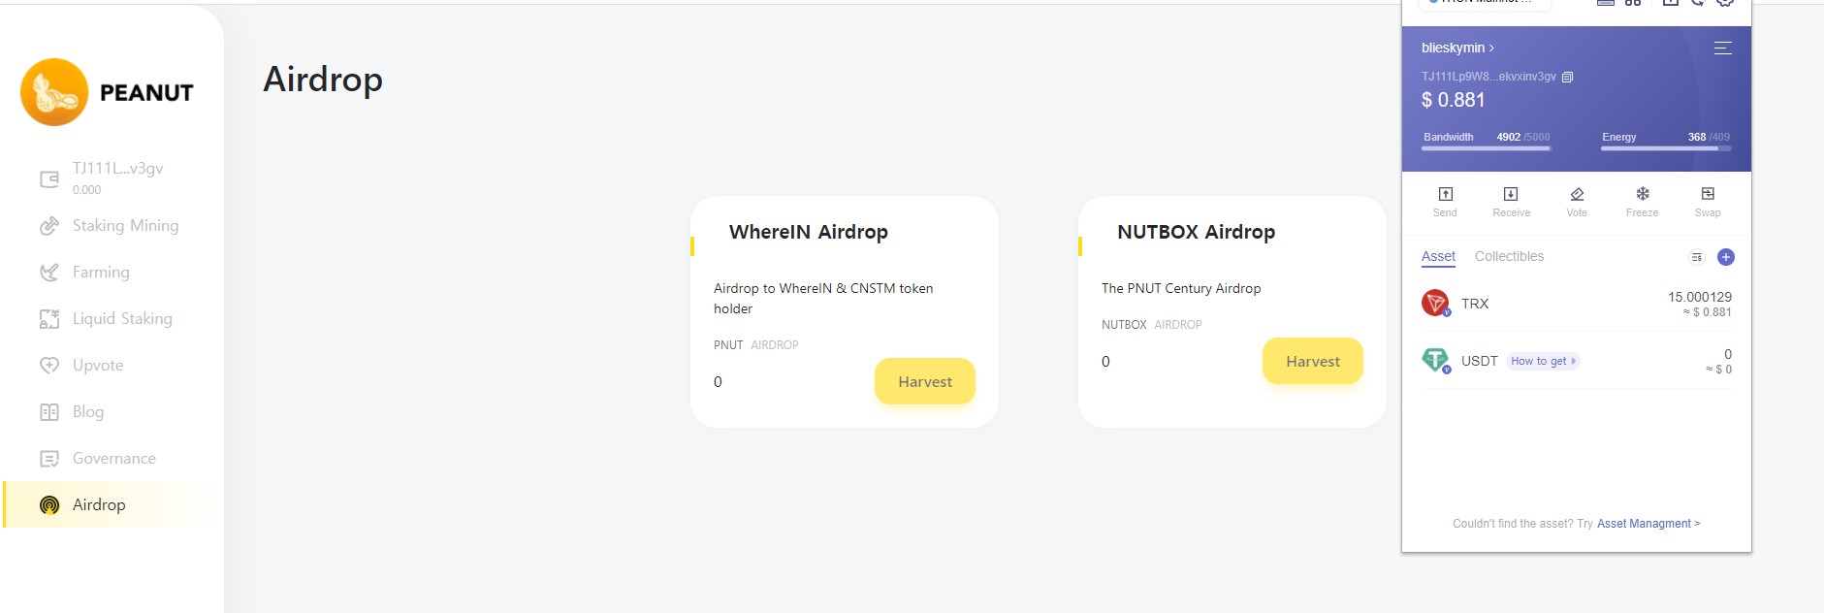This screenshot has width=1824, height=613.
Task: Click the Energy progress bar
Action: (x=1666, y=148)
